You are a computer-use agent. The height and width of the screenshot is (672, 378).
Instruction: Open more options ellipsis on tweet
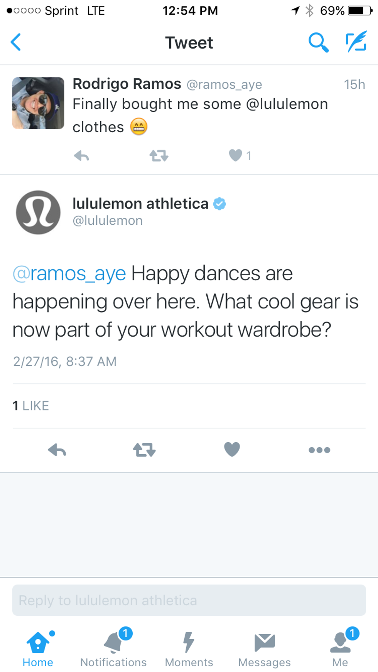(x=319, y=450)
